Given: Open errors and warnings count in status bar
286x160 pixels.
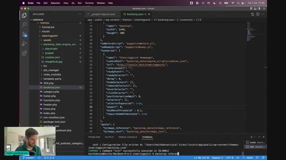Looking at the screenshot, I should 49,158.
